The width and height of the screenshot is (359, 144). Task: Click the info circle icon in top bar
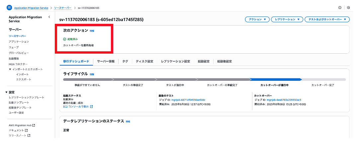click(x=340, y=8)
